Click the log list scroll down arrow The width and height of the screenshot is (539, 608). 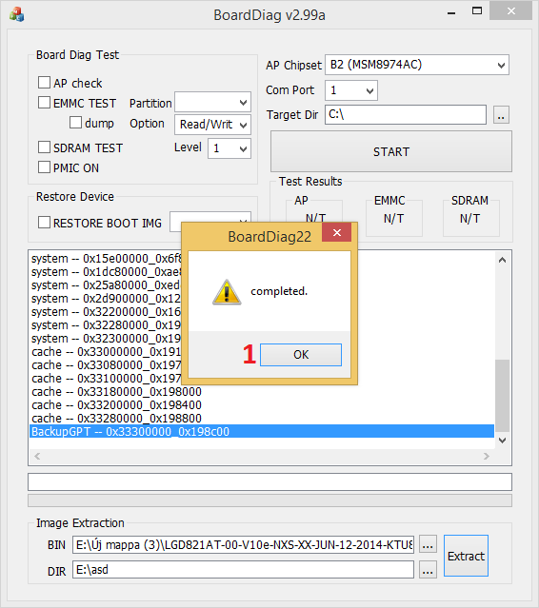coord(502,441)
